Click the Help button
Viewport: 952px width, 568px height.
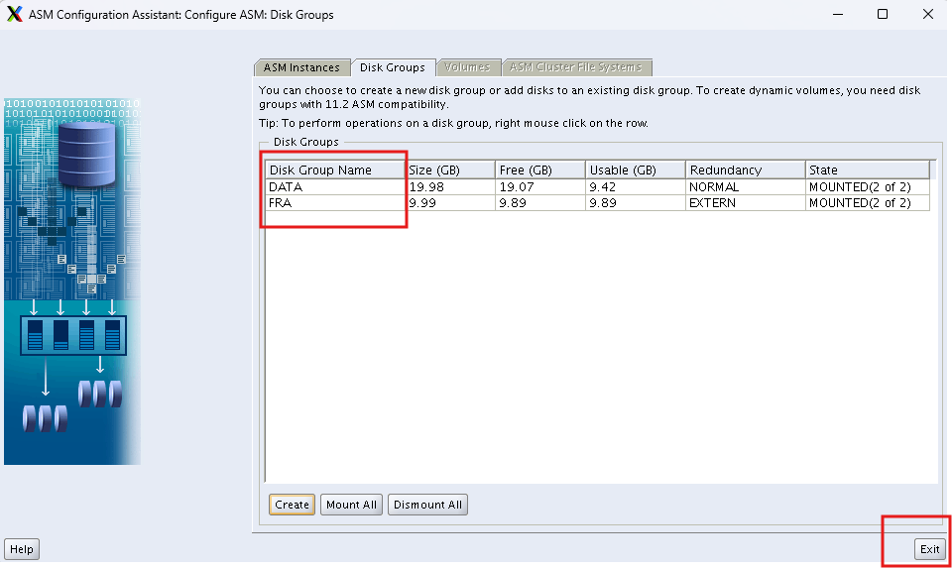[x=22, y=549]
